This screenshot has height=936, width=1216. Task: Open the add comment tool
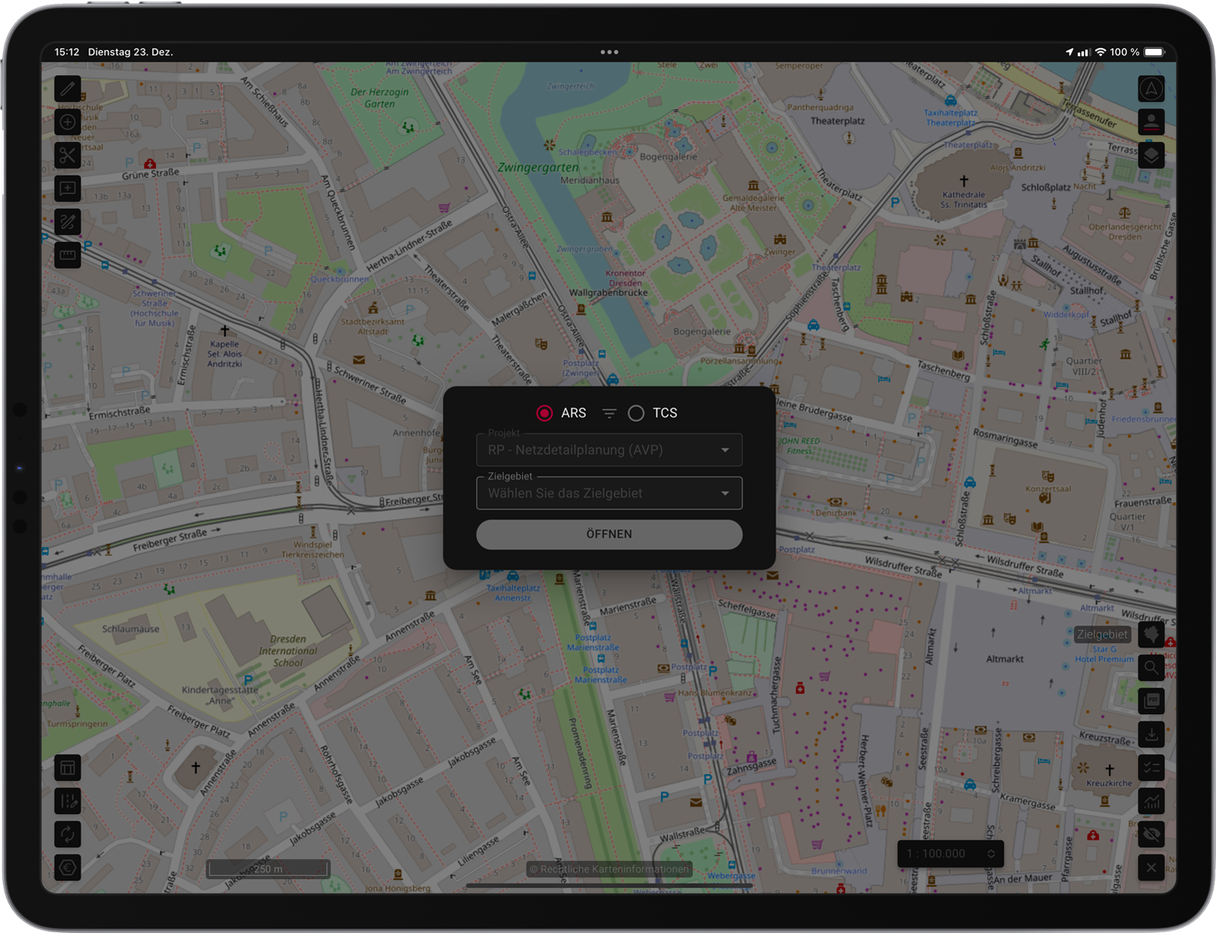click(67, 188)
